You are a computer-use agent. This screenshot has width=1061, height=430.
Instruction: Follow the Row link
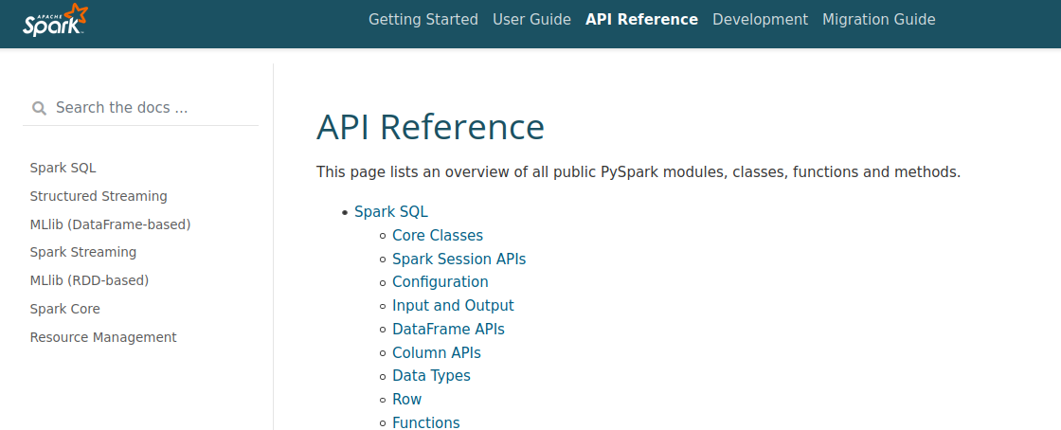click(x=406, y=400)
